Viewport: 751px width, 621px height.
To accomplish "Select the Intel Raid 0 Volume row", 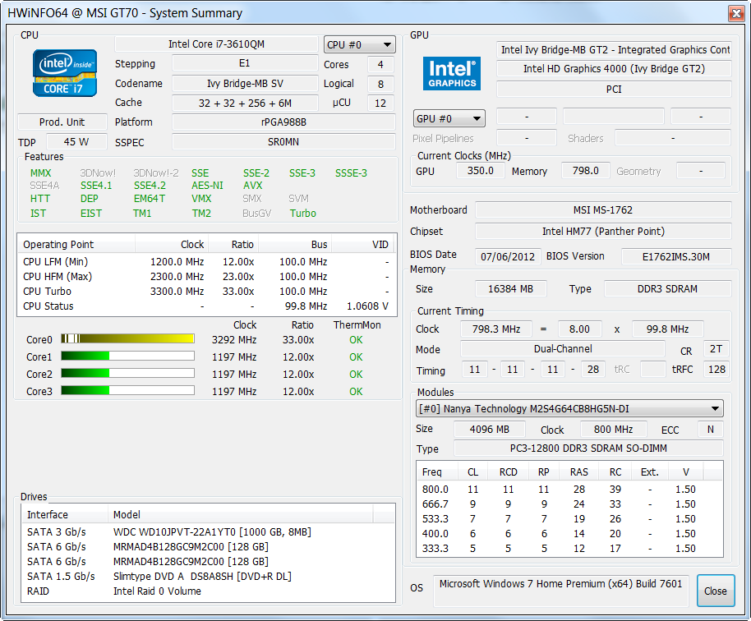I will [209, 591].
